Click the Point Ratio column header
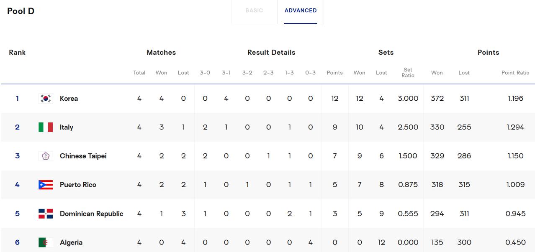Image resolution: width=535 pixels, height=252 pixels. pyautogui.click(x=515, y=73)
